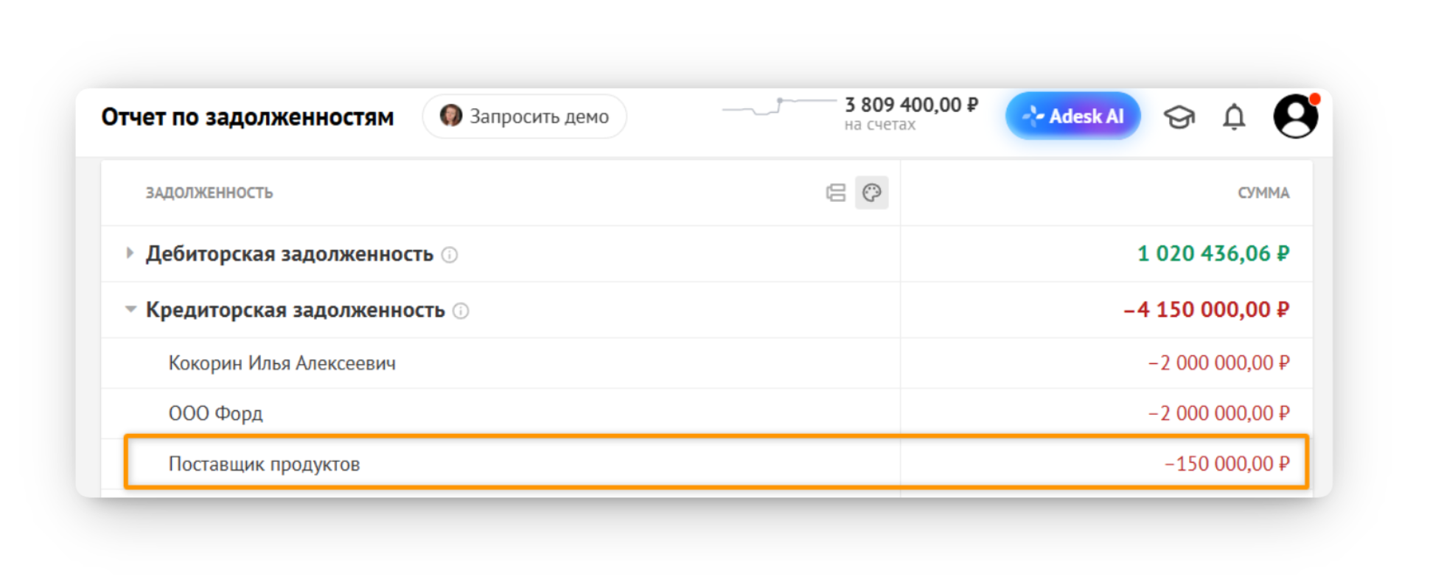Open the user profile avatar
The image size is (1430, 585).
tap(1295, 116)
